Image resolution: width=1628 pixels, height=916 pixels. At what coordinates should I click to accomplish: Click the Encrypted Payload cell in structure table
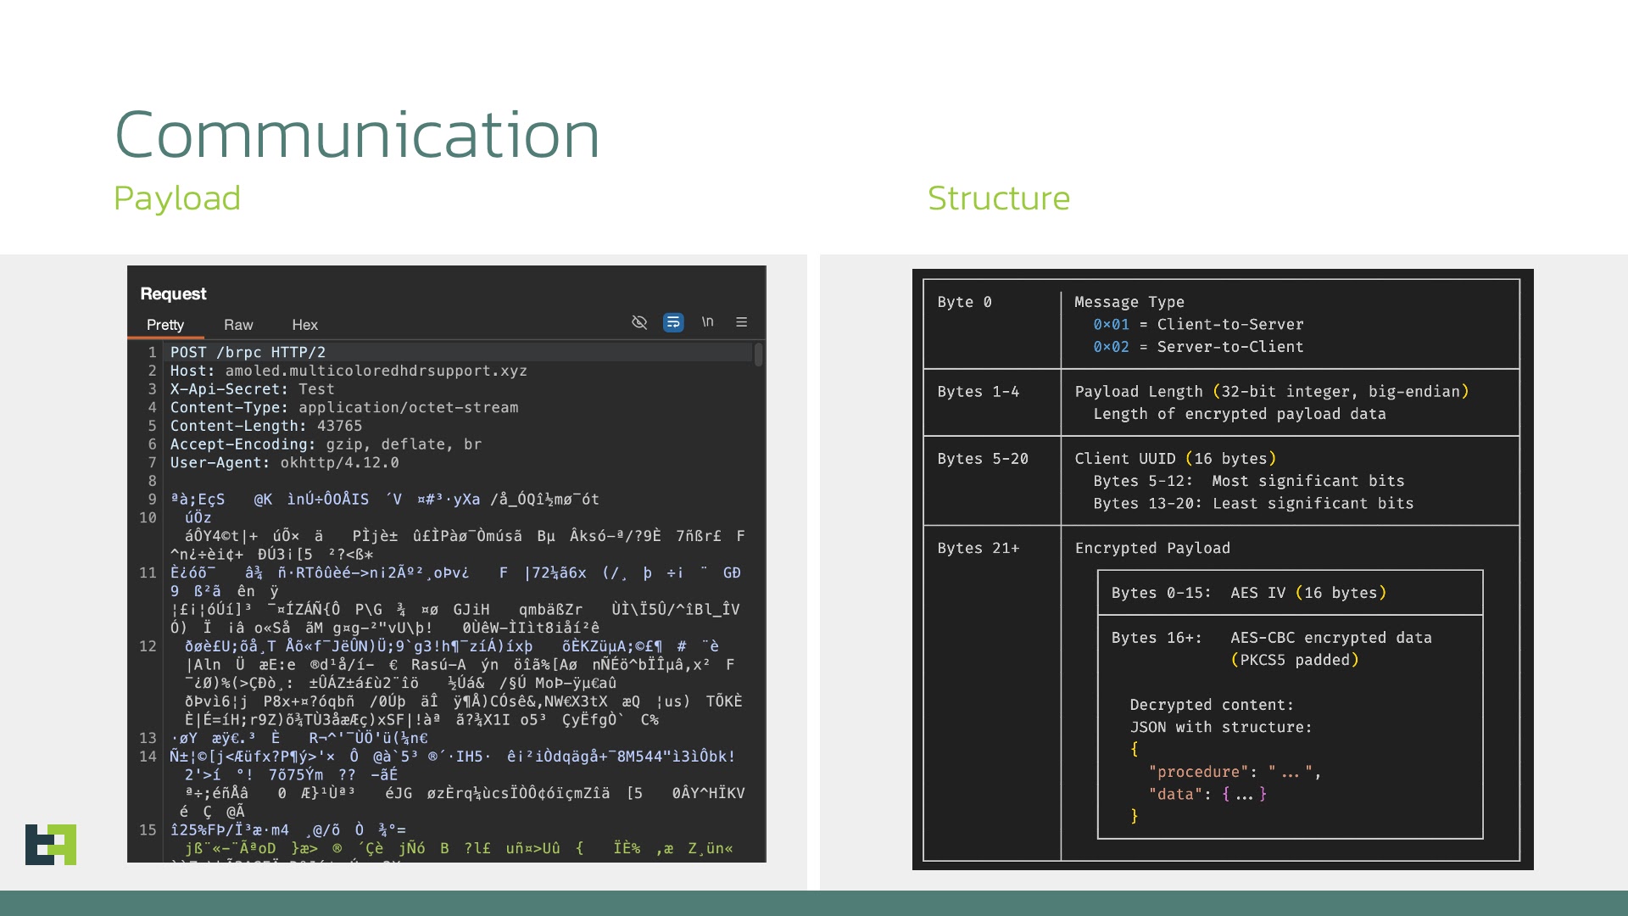1151,548
